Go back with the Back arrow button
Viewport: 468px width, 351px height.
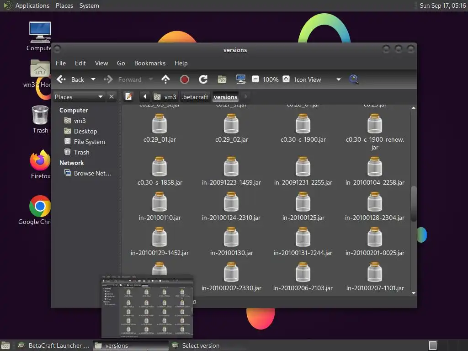pyautogui.click(x=70, y=80)
